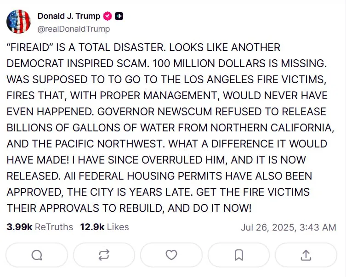Open the reply comment bubble icon
Screen dimensions: 346x277
[x=37, y=255]
